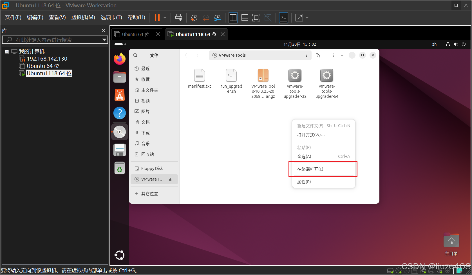
Task: Open the Files app from the dock
Action: click(x=120, y=77)
